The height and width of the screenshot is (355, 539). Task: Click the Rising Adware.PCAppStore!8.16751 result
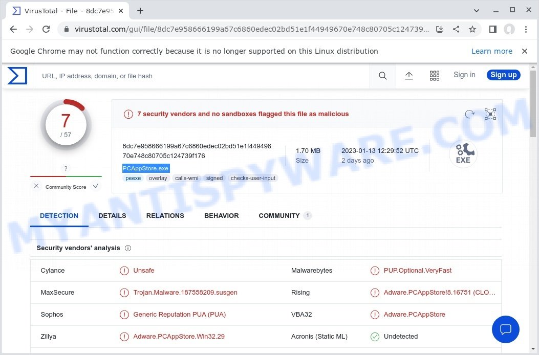pos(440,293)
